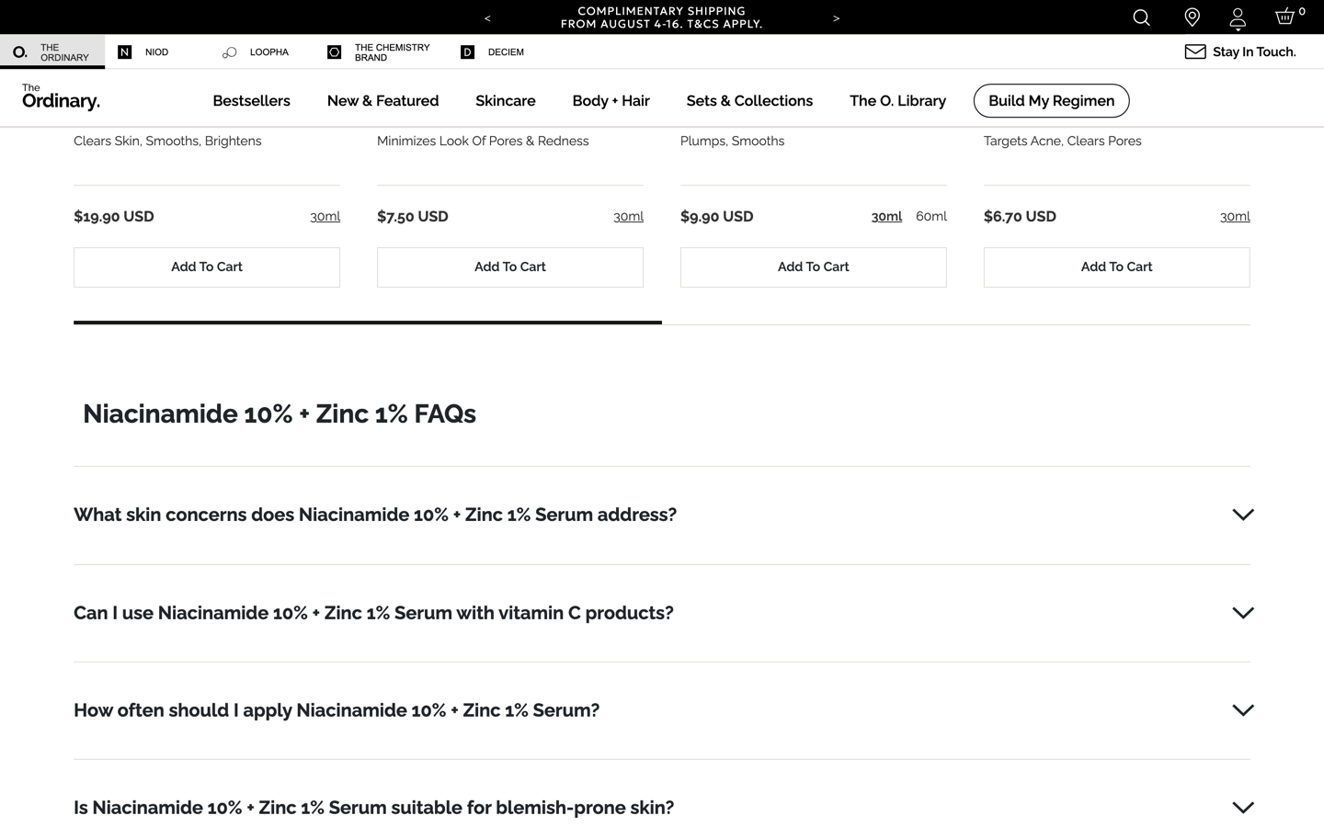Open the store locator pin icon

[1192, 17]
